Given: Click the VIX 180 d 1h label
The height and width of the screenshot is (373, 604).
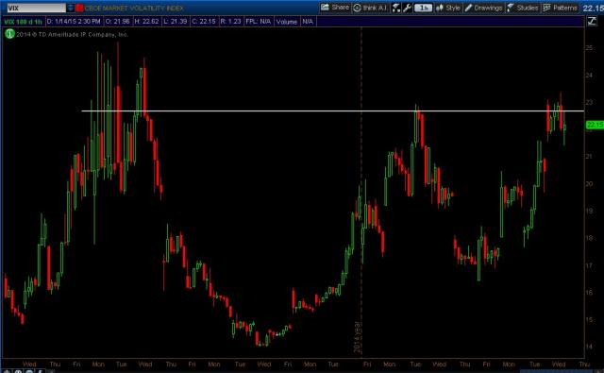Looking at the screenshot, I should pos(23,22).
